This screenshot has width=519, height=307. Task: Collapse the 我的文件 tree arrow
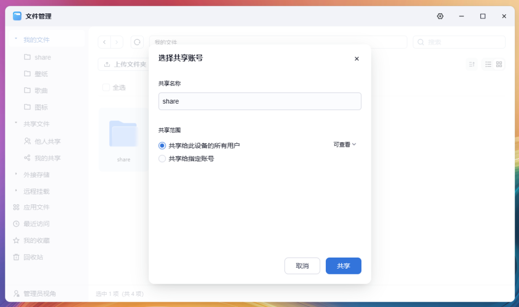[x=16, y=39]
